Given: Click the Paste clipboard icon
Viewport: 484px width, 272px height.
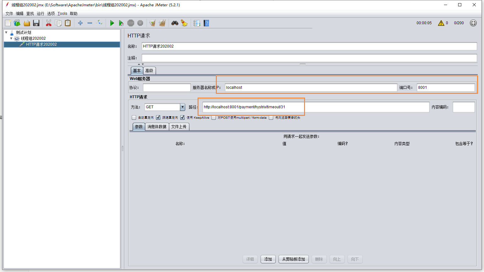Looking at the screenshot, I should pos(68,23).
